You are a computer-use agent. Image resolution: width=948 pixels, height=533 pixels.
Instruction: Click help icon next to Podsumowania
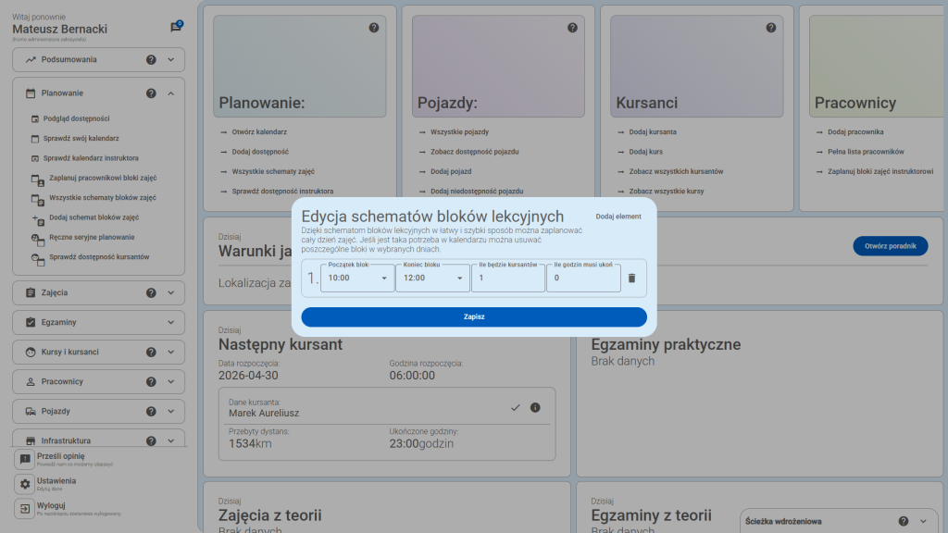click(151, 60)
